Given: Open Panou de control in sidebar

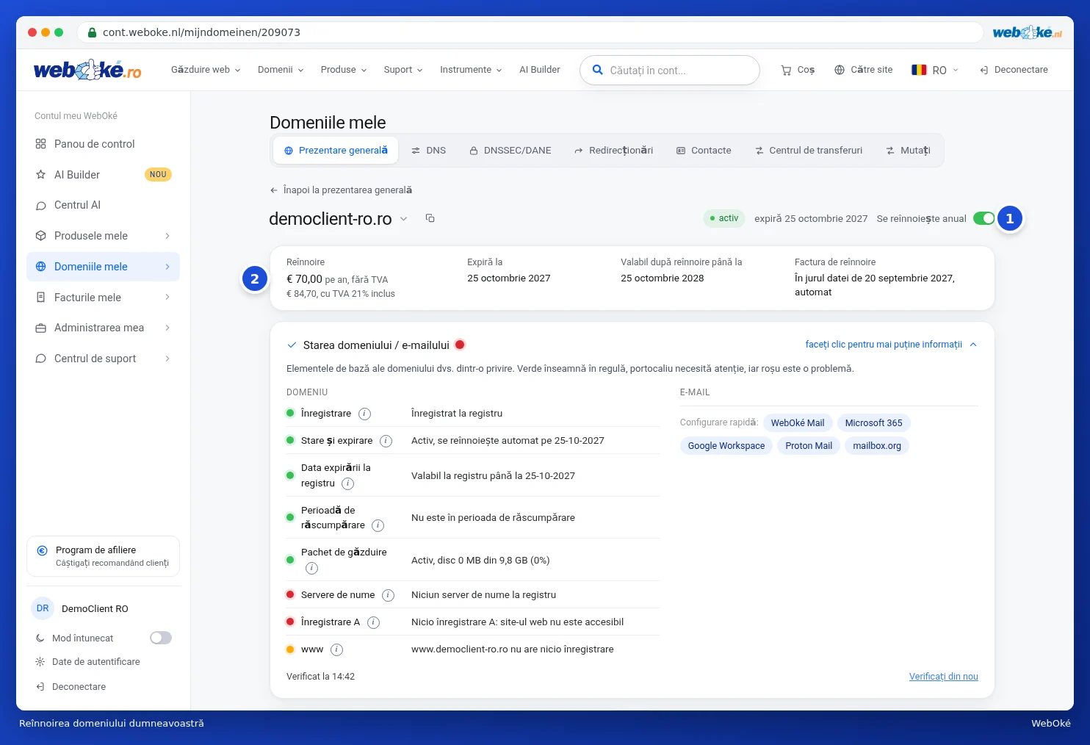Looking at the screenshot, I should tap(103, 144).
